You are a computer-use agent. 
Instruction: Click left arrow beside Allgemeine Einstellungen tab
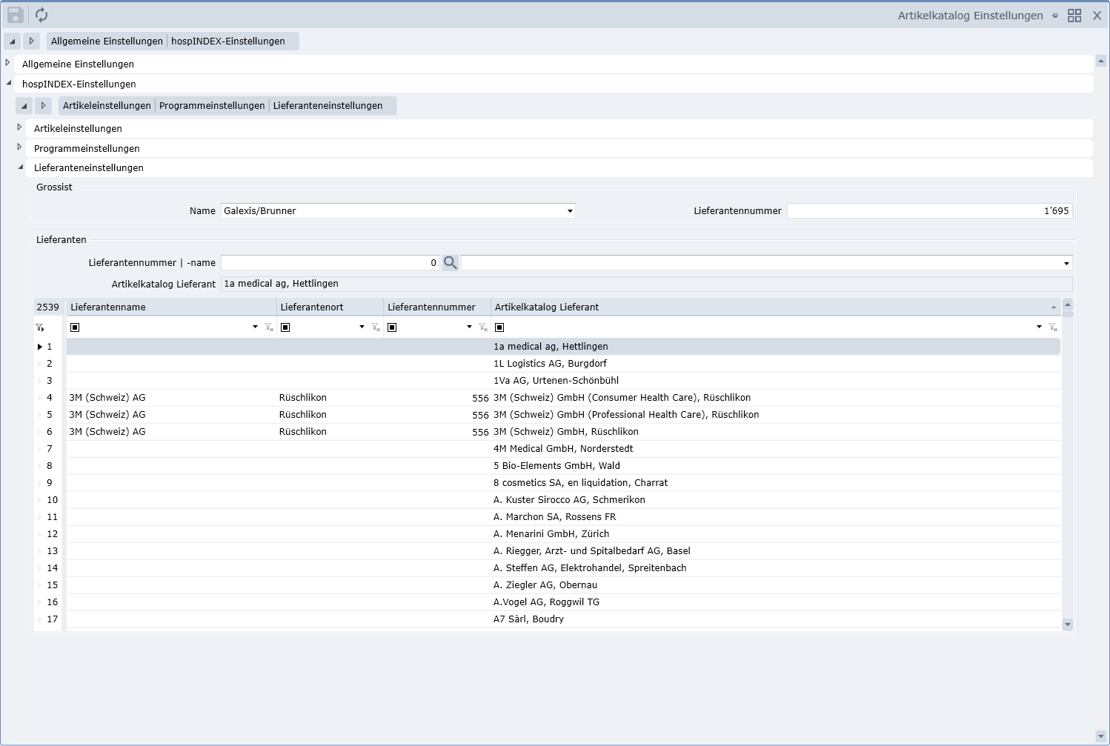pos(12,41)
